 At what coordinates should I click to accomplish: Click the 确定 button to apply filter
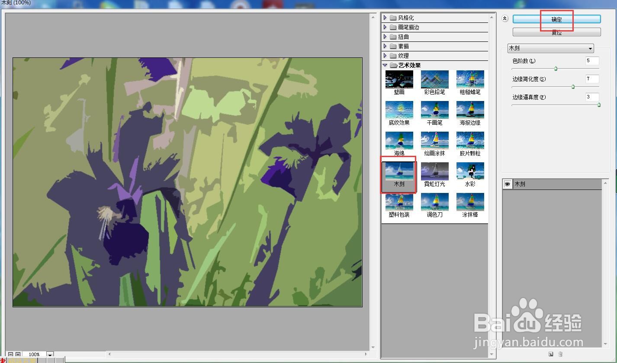[556, 19]
